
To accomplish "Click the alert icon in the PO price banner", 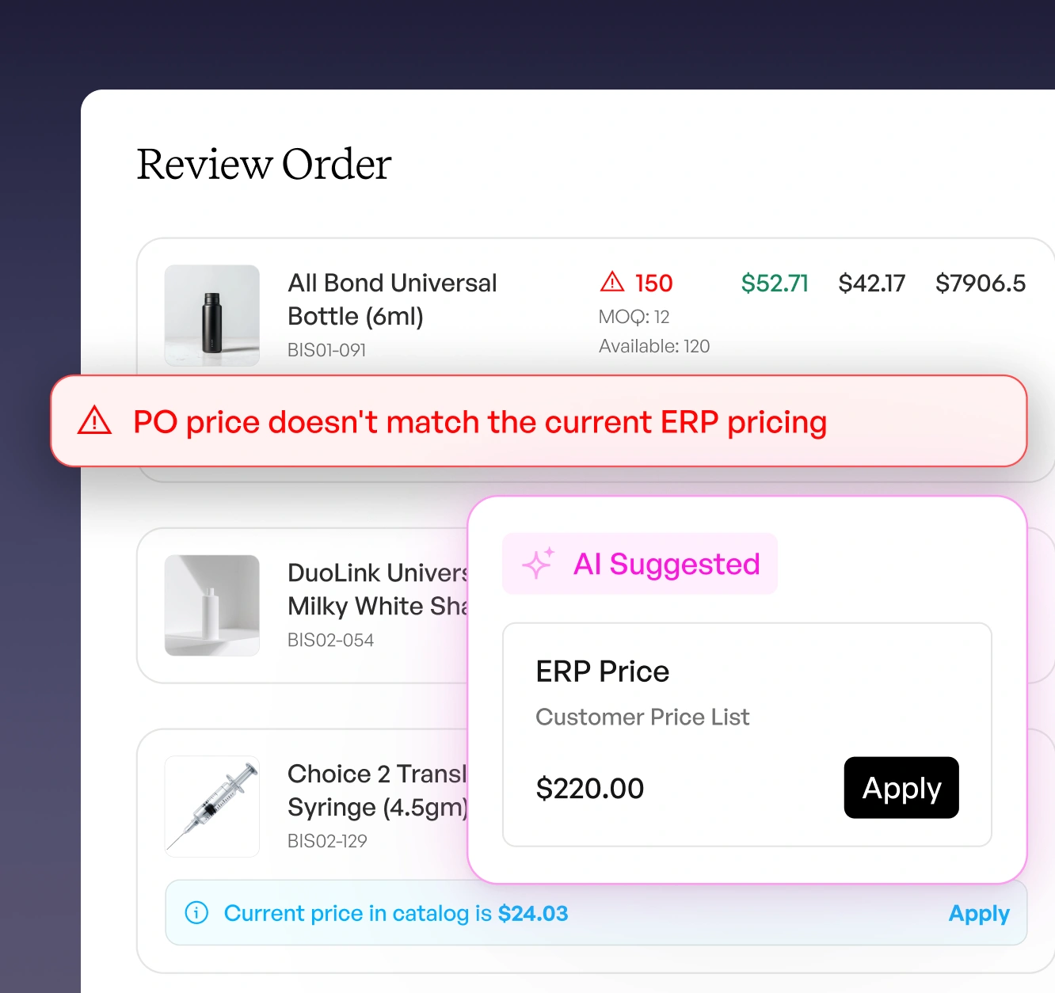I will pyautogui.click(x=94, y=420).
